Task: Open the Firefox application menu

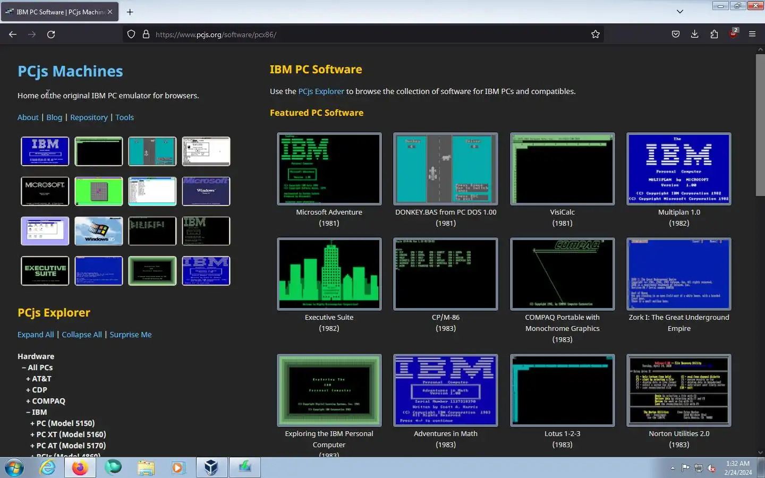Action: [752, 35]
